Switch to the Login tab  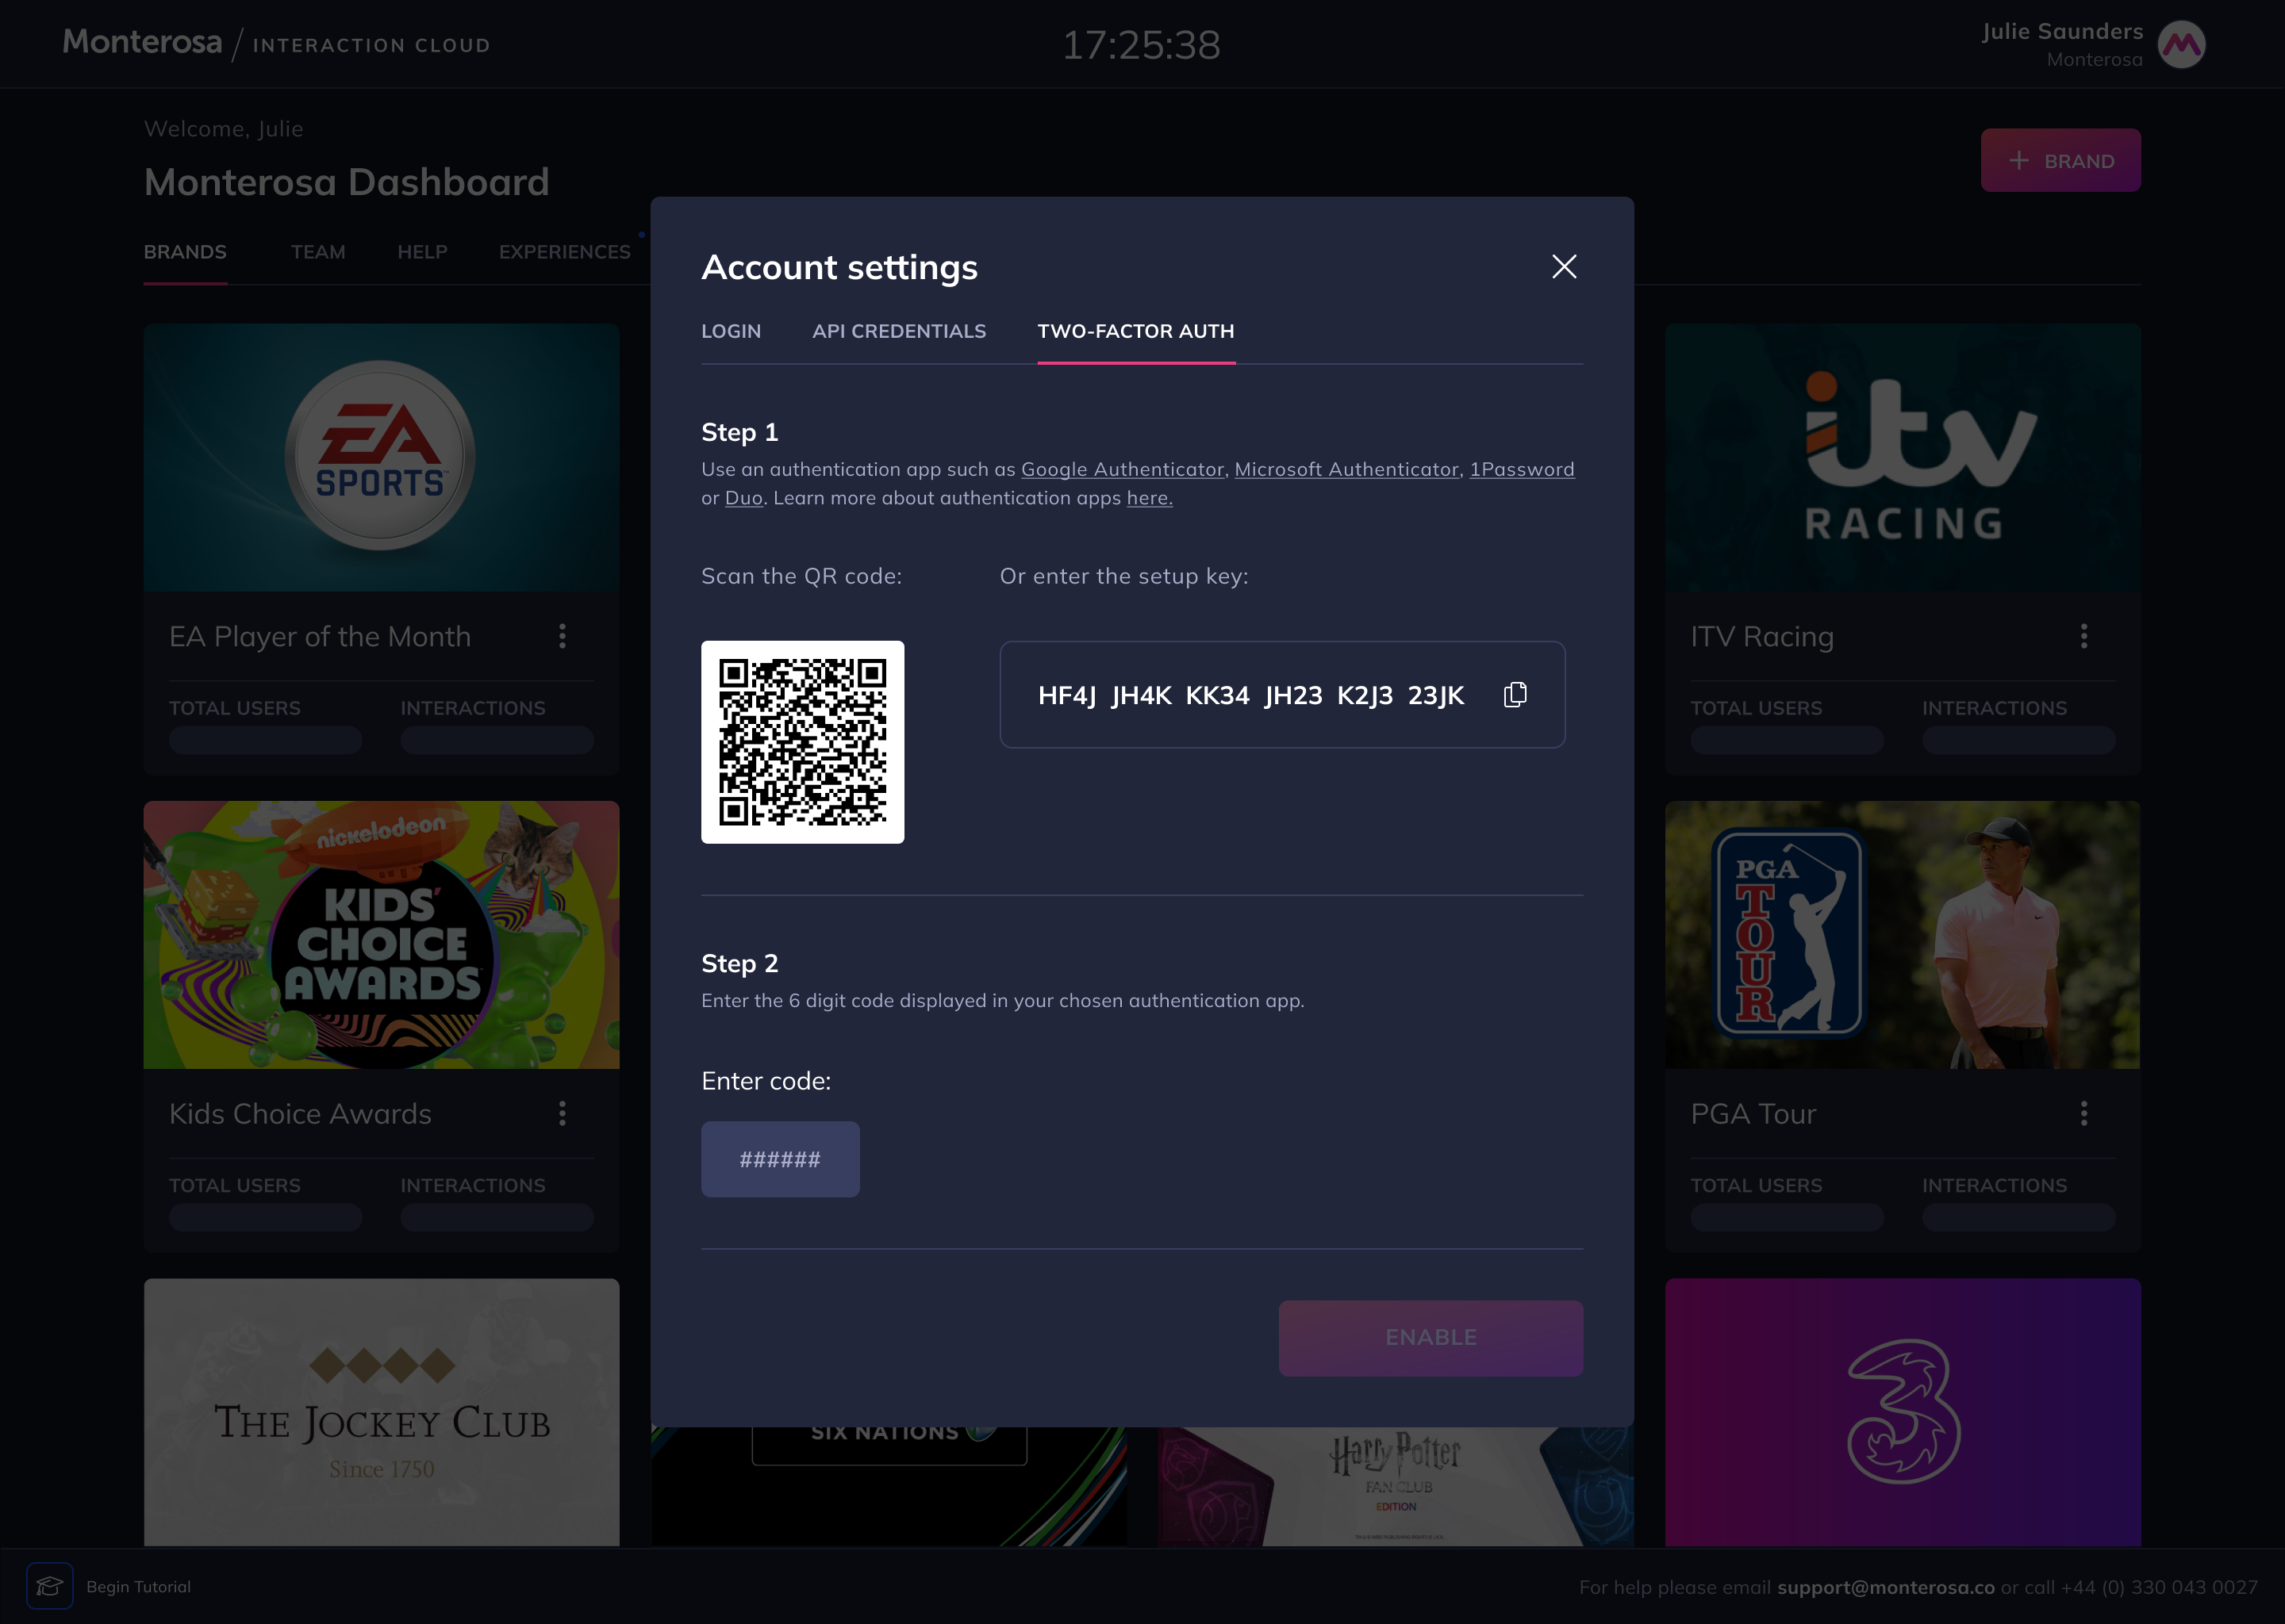[732, 331]
